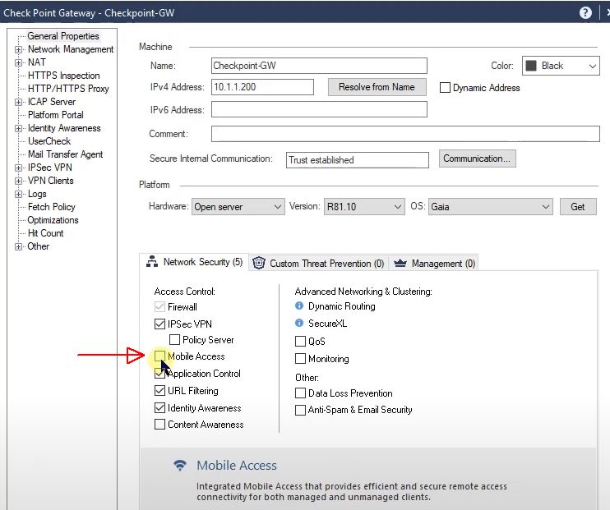
Task: Select UserCheck in the tree
Action: pyautogui.click(x=49, y=141)
